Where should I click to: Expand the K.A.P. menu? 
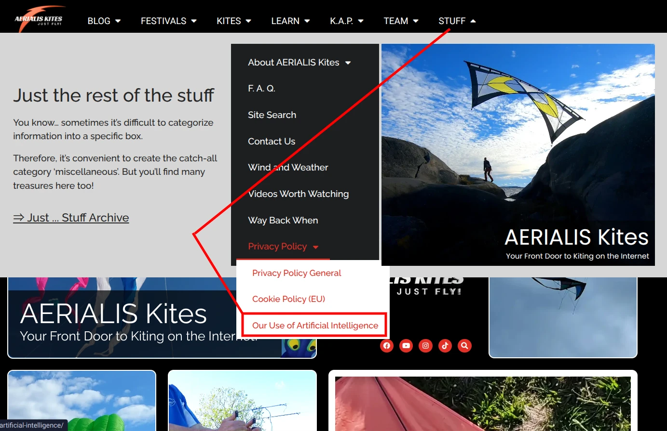[347, 21]
